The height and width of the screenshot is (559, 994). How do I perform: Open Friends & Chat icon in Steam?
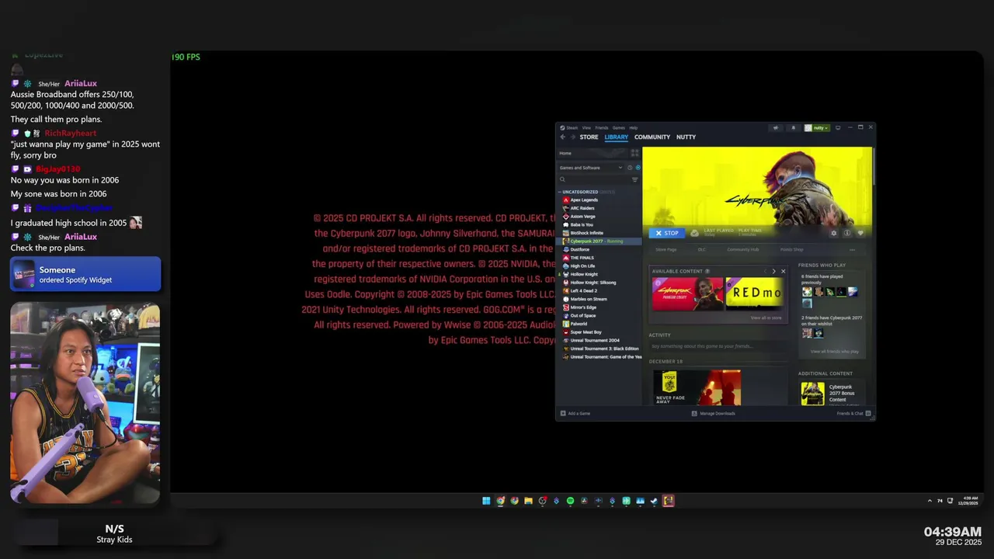point(868,413)
